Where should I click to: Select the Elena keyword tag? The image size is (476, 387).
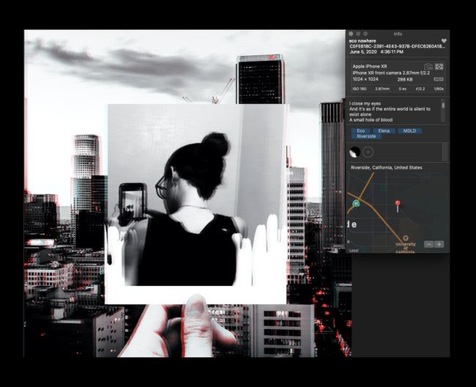(383, 130)
